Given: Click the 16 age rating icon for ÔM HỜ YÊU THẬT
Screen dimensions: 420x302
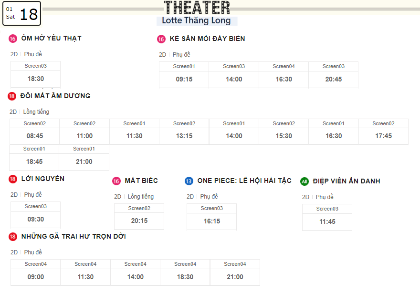Looking at the screenshot, I should [x=12, y=39].
